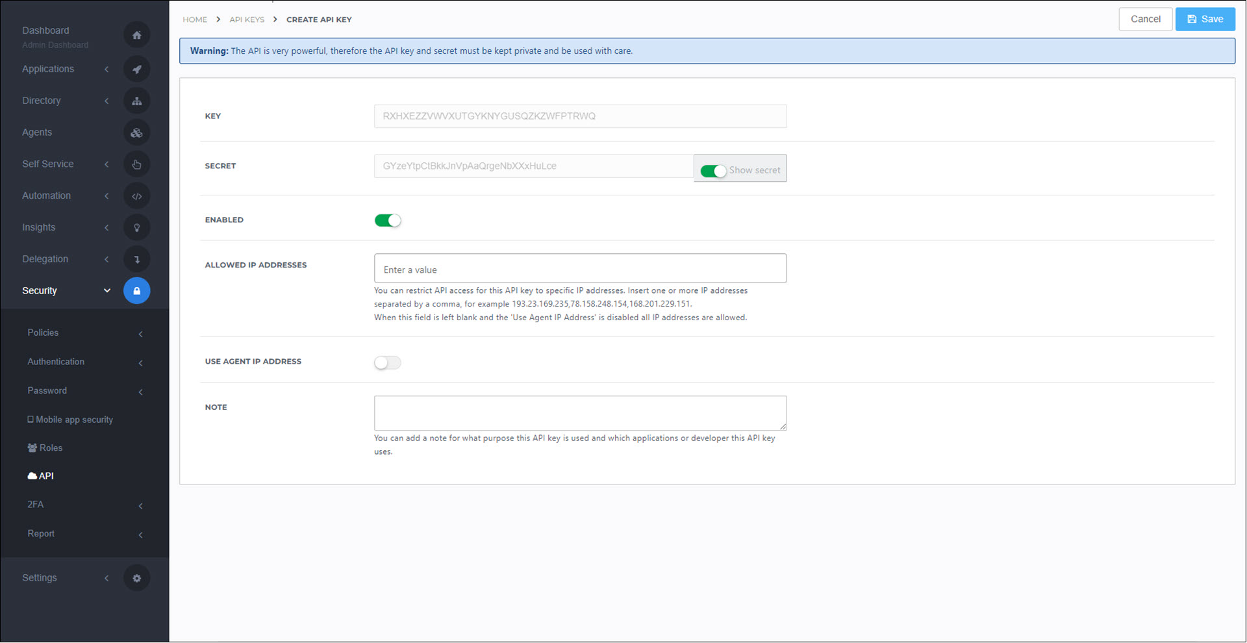This screenshot has width=1247, height=643.
Task: Expand the 2FA submenu chevron
Action: pos(140,506)
